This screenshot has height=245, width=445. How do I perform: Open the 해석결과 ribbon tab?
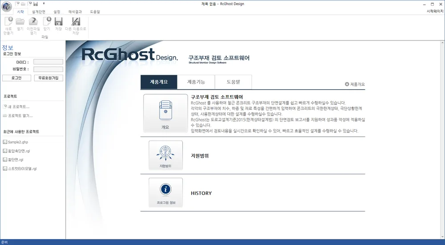point(75,12)
